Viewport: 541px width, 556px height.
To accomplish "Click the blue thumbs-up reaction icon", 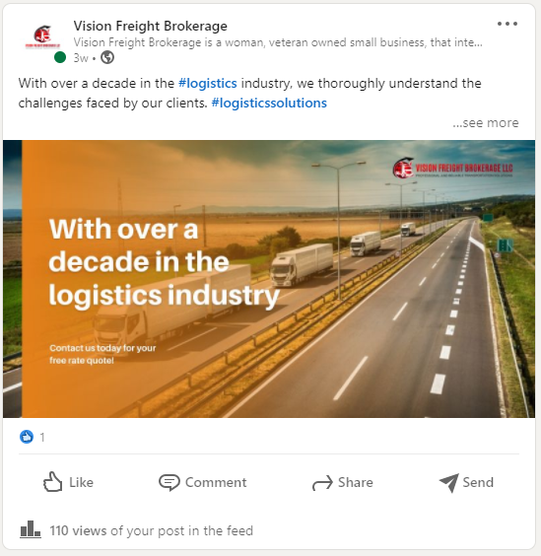I will [x=27, y=437].
